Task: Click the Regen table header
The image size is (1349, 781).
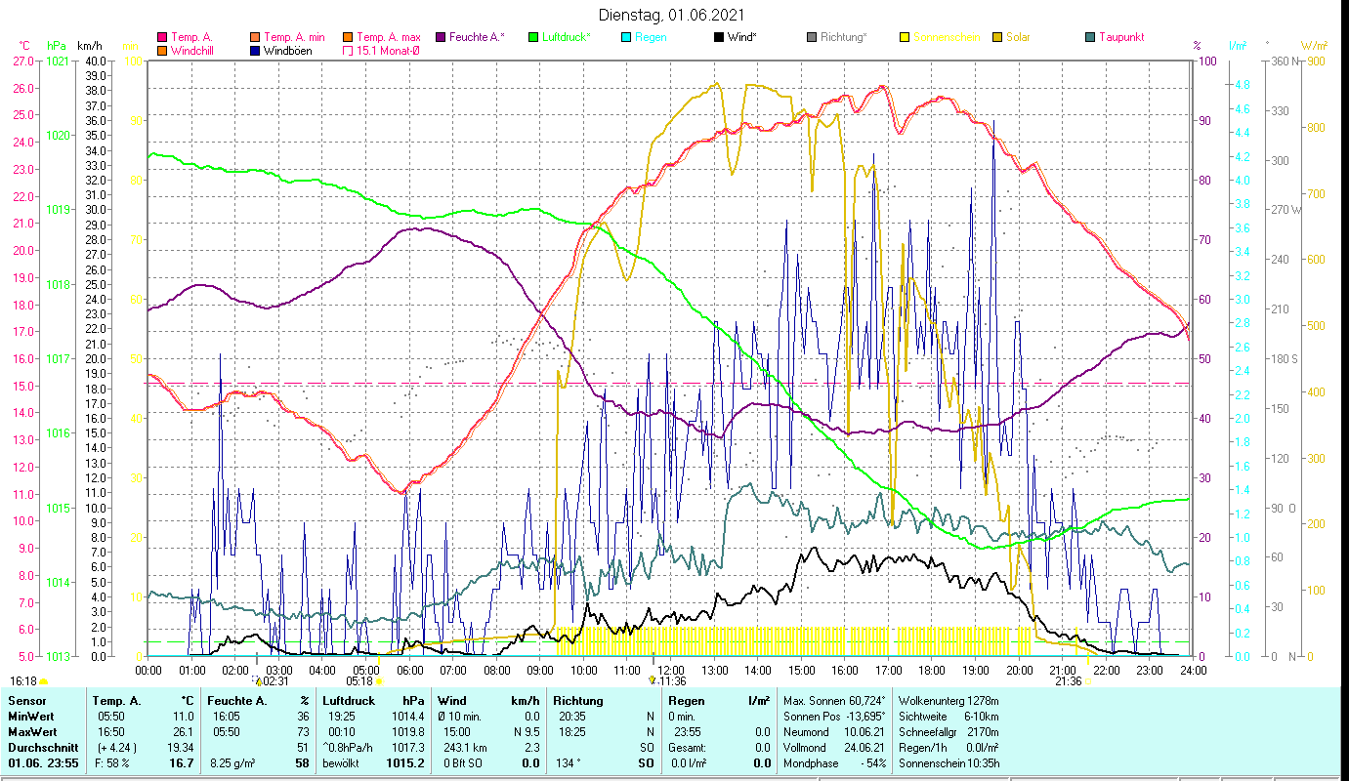Action: coord(688,701)
